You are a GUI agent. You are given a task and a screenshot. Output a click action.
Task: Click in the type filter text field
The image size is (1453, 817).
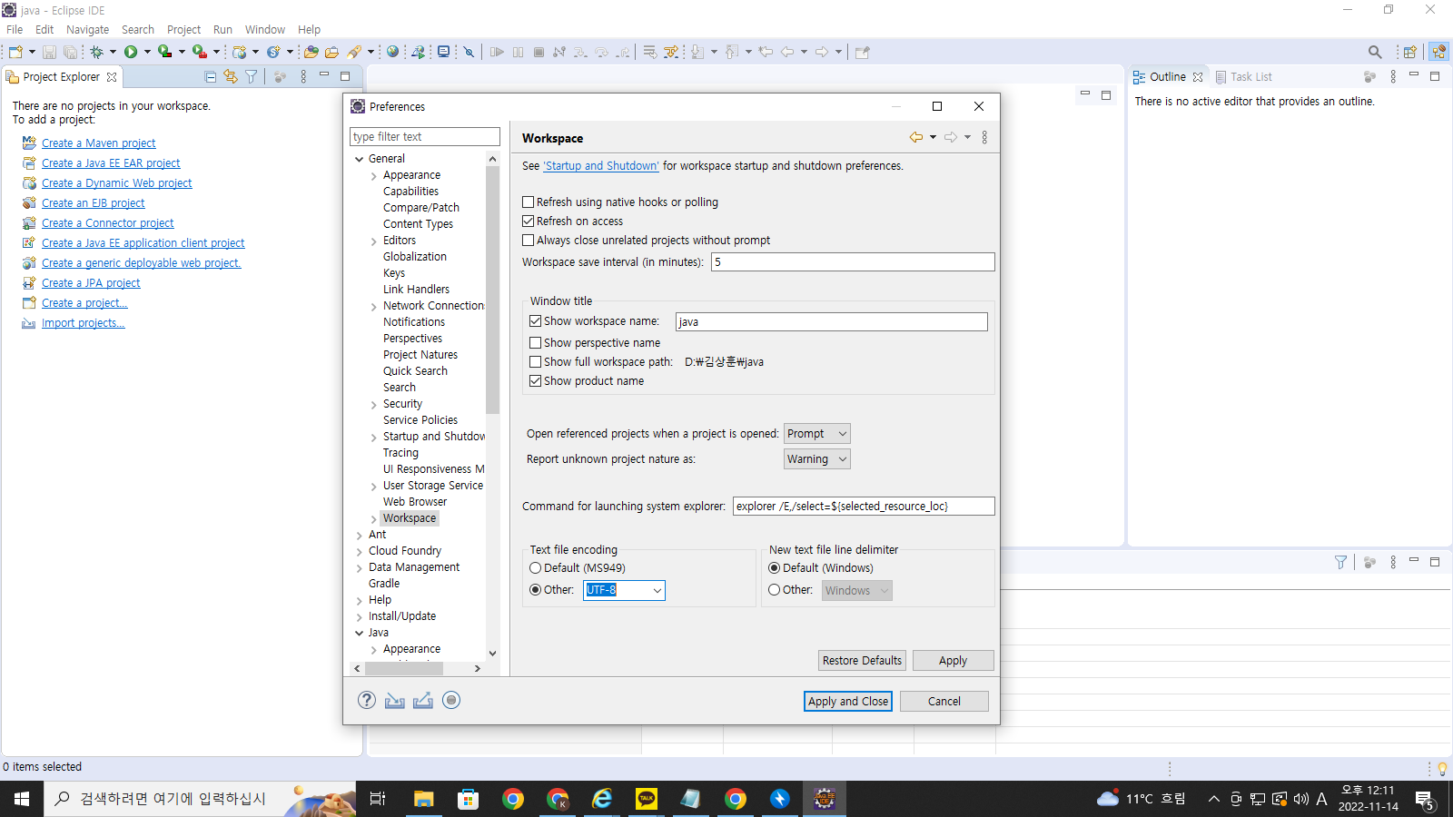[425, 137]
